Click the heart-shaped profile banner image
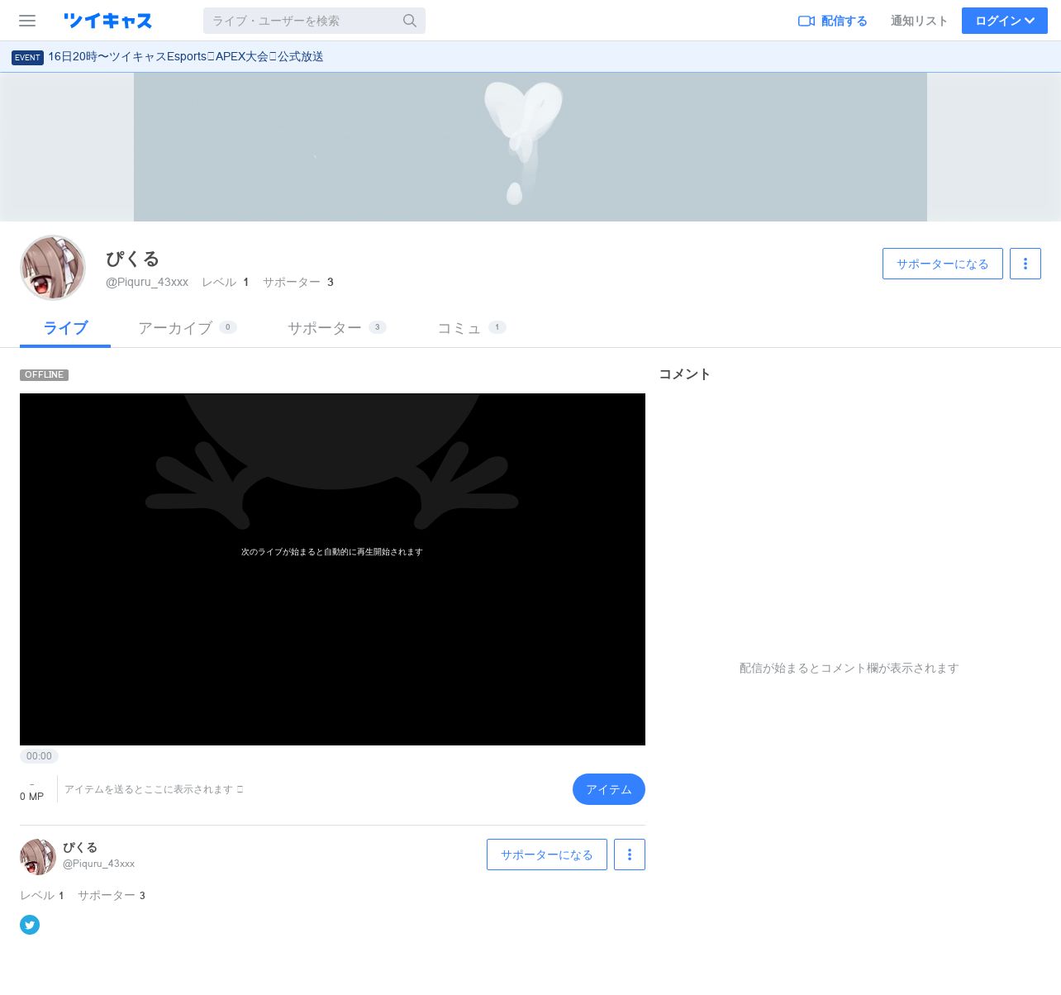Screen dimensions: 1061x995 pos(530,147)
